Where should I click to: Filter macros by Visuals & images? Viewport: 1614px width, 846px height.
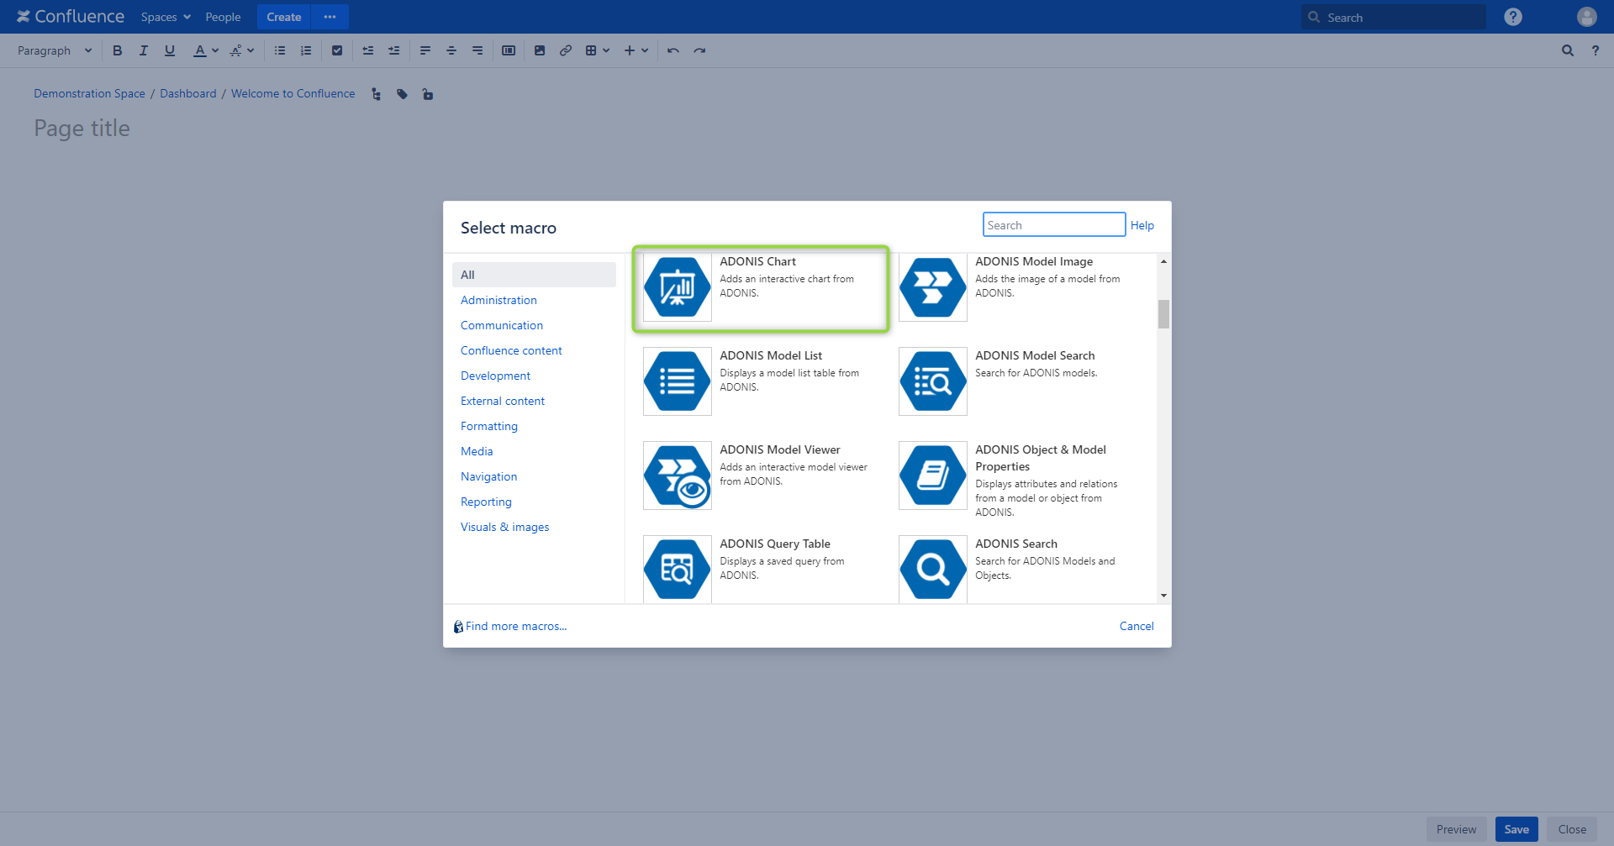pos(504,527)
